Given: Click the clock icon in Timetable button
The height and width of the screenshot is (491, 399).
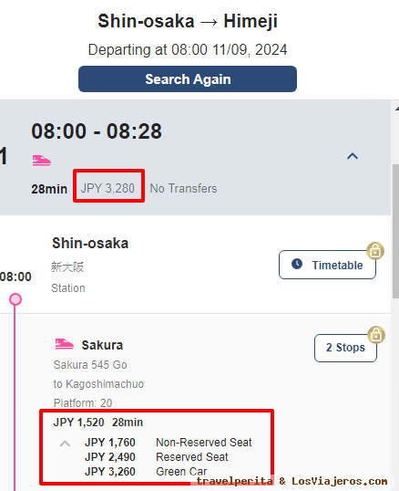Looking at the screenshot, I should [297, 264].
